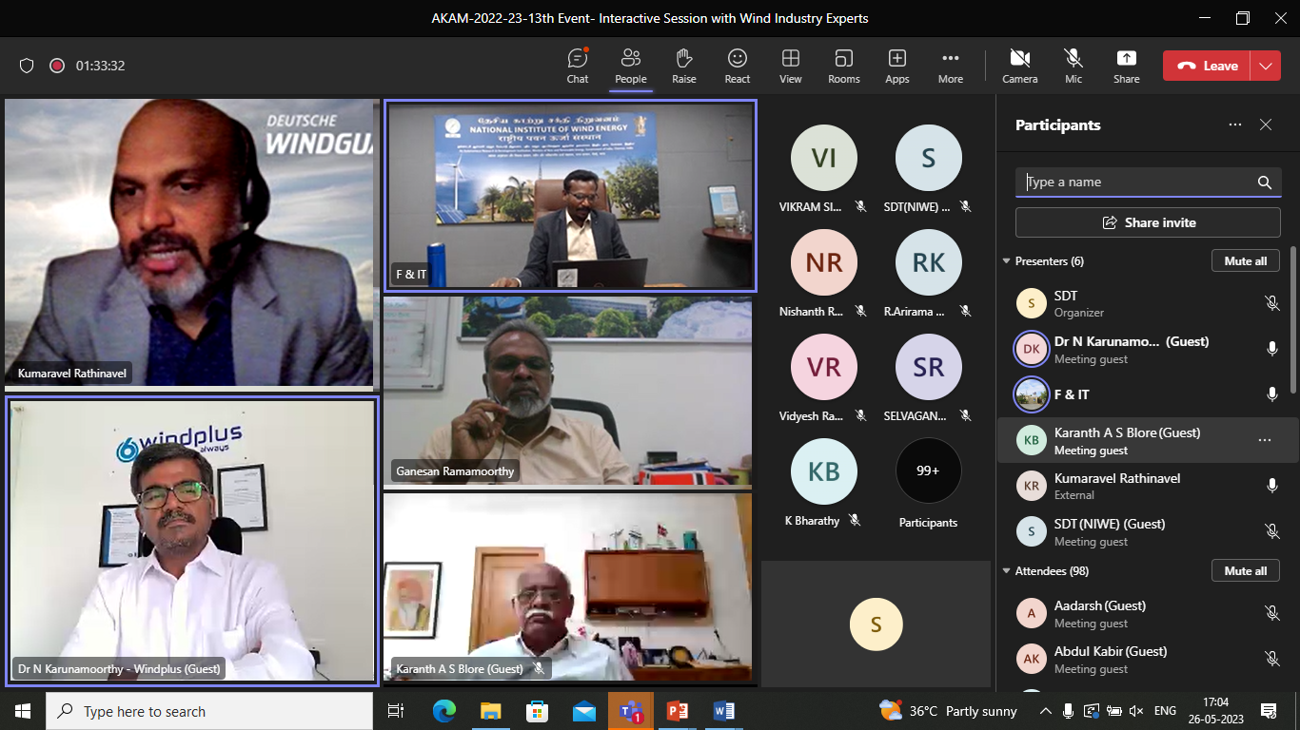Open the More actions menu

coord(950,66)
